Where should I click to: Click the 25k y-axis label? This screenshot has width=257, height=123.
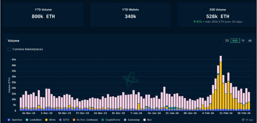tap(14, 82)
